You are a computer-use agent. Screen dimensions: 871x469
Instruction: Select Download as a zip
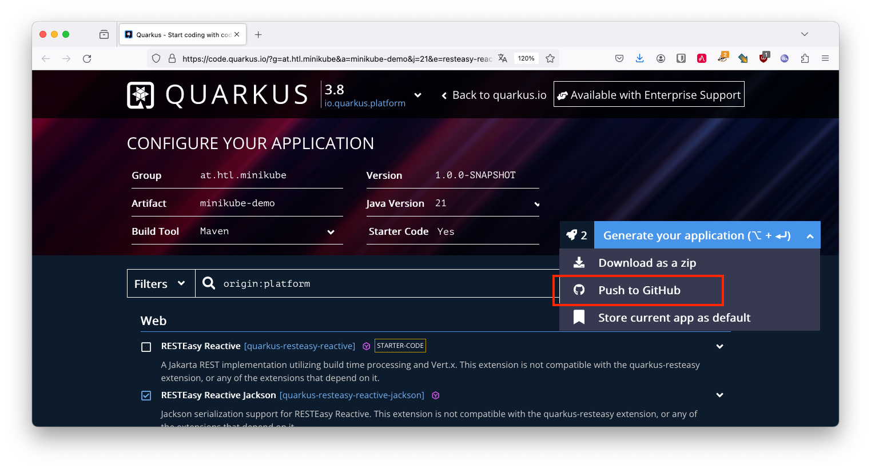(690, 262)
